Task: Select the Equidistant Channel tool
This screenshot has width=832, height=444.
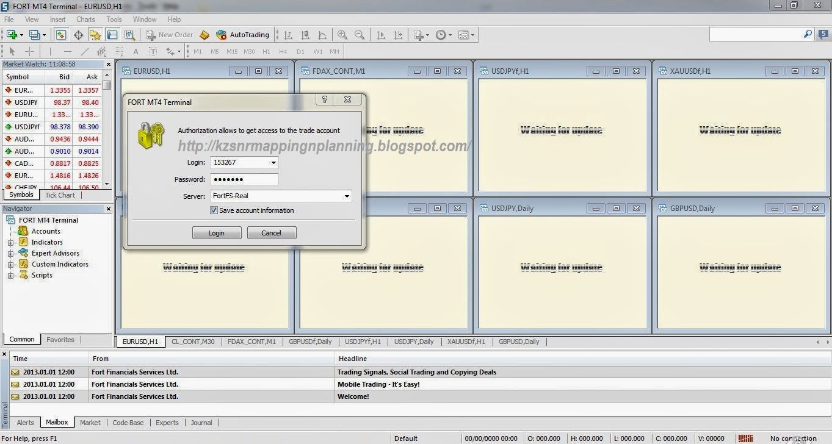Action: point(101,51)
